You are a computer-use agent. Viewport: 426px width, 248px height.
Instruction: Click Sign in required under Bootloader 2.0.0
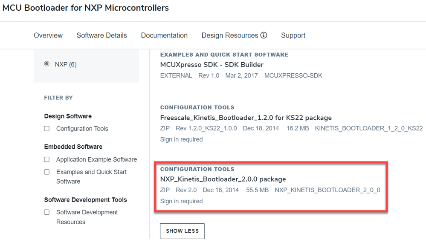(181, 201)
